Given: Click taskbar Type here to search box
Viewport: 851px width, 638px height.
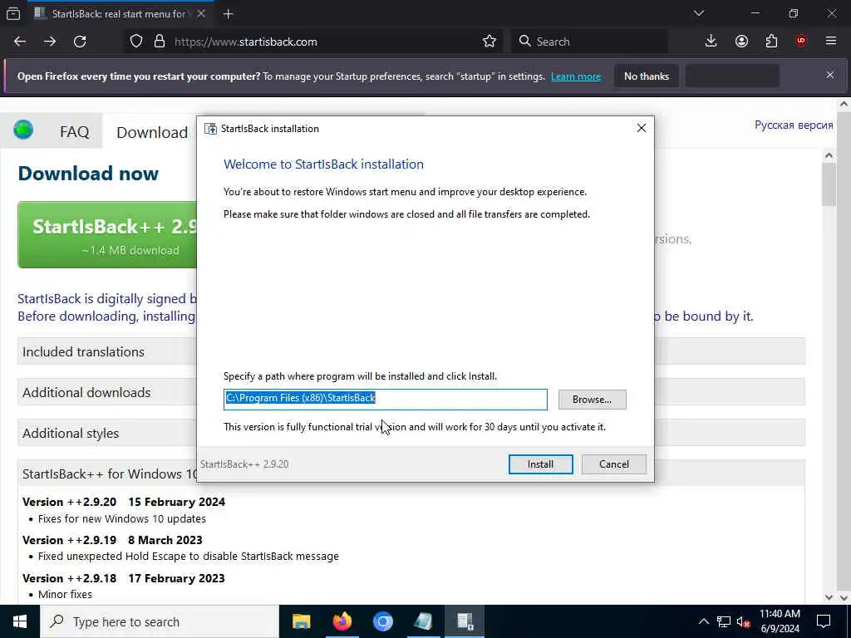Looking at the screenshot, I should click(x=160, y=621).
